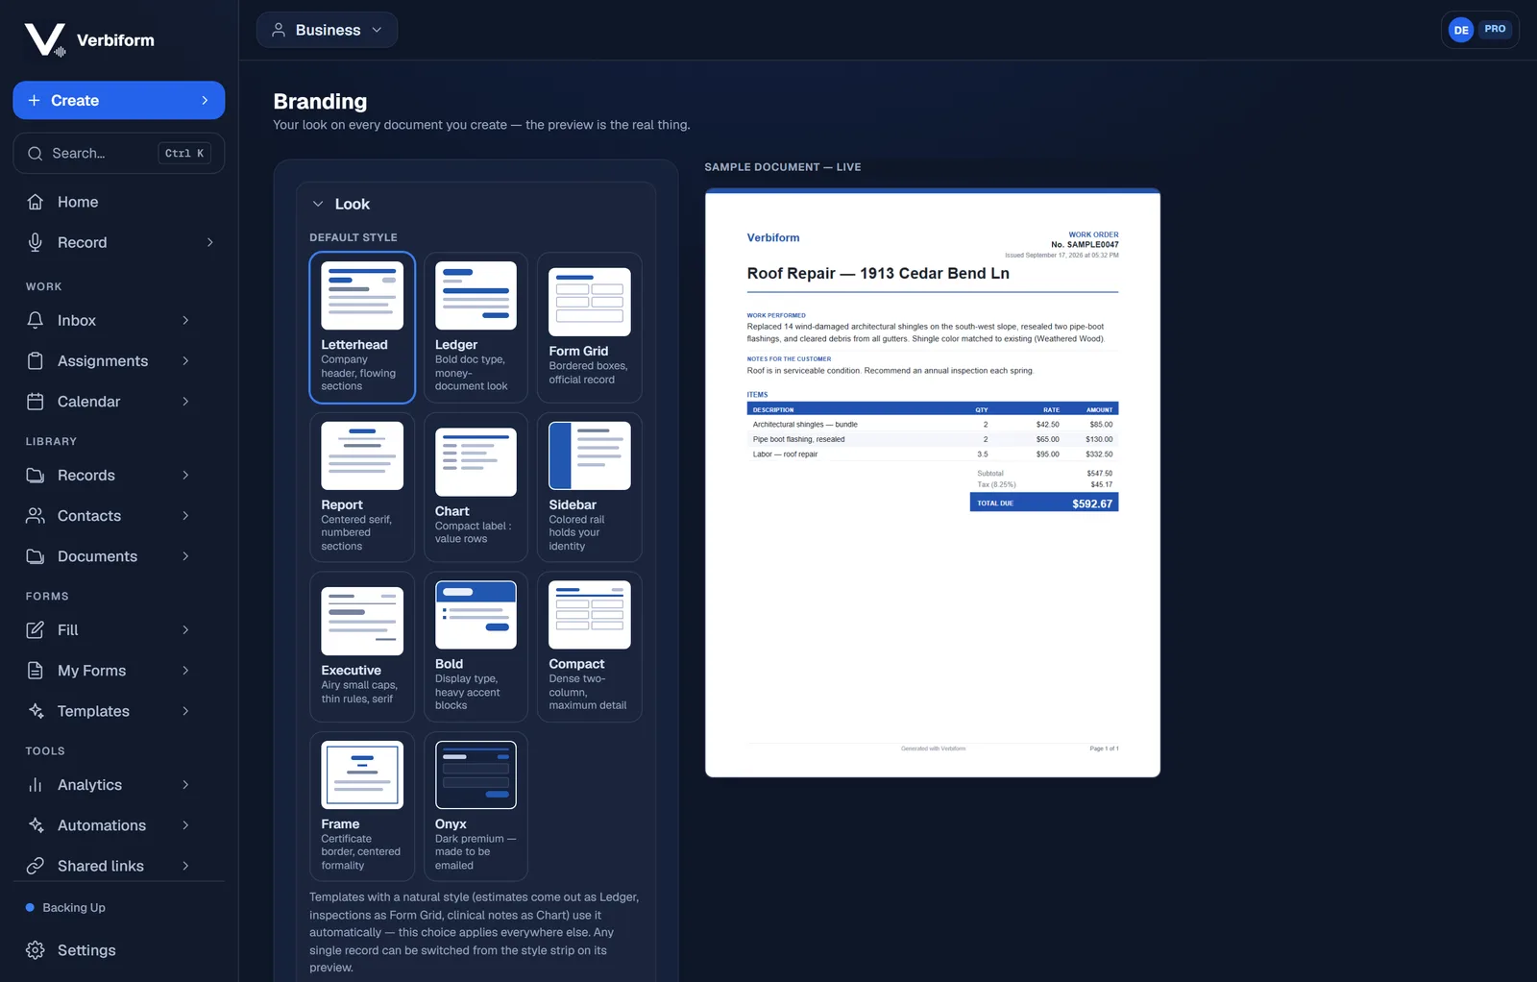Select the Compact default style
Image resolution: width=1537 pixels, height=982 pixels.
[x=590, y=647]
